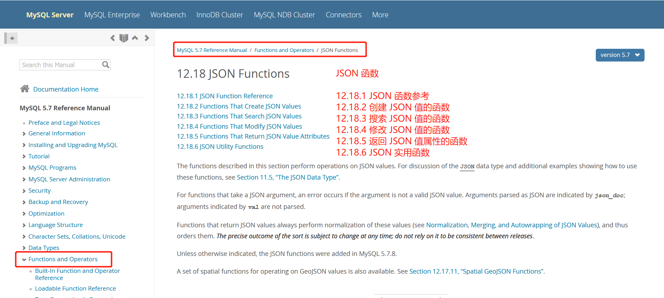Expand the Optimization tree node

[24, 214]
